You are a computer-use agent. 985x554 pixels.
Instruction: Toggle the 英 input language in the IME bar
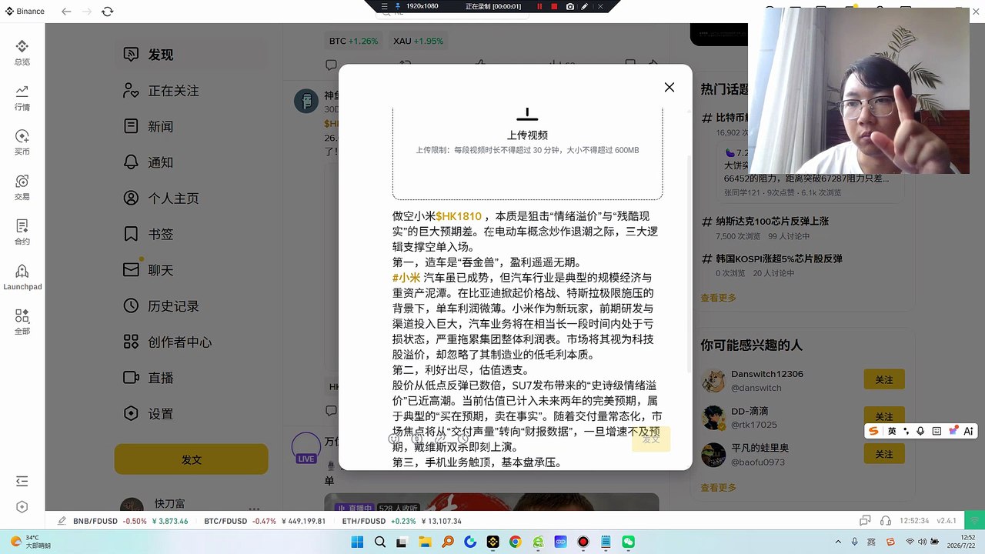pos(892,431)
